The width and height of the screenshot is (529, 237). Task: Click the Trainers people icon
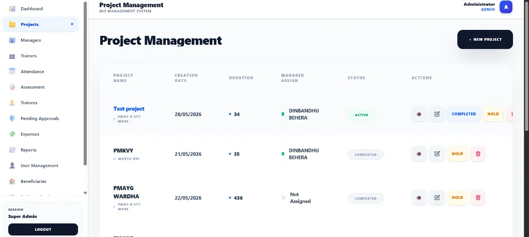[12, 56]
